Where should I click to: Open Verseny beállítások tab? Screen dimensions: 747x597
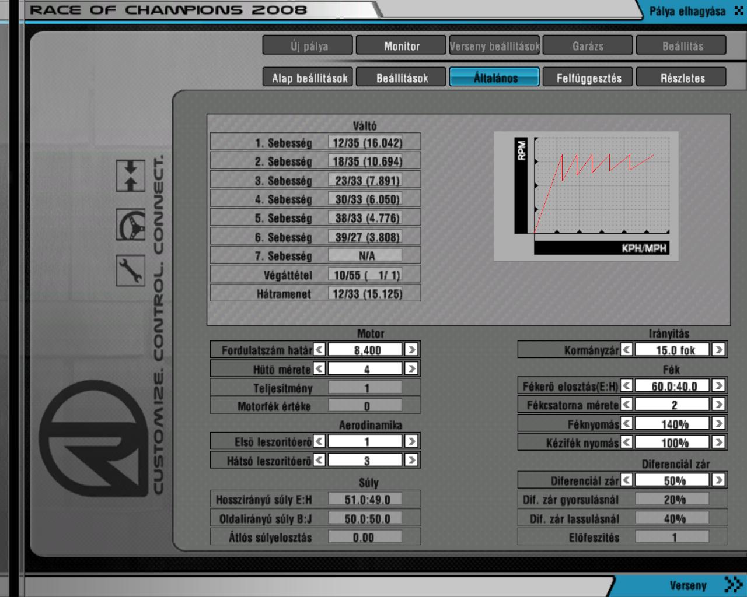coord(494,45)
